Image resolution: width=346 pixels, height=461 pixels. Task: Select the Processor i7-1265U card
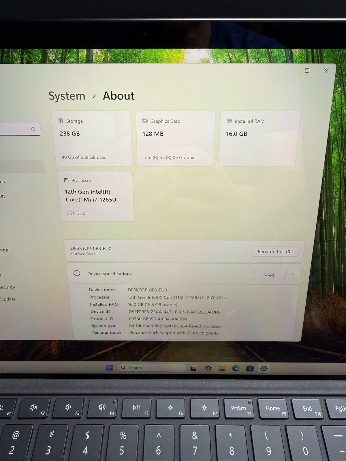(x=96, y=197)
